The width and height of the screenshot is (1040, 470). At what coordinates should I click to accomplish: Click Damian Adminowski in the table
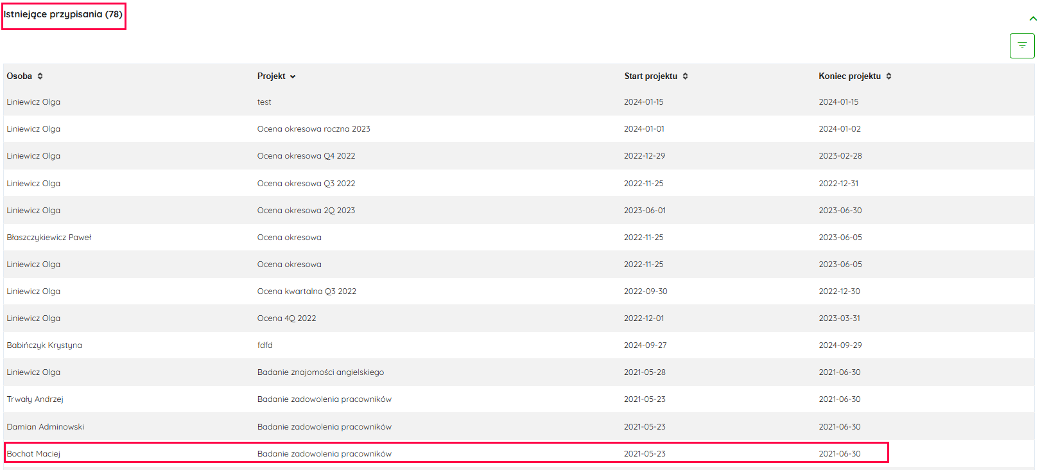coord(45,427)
